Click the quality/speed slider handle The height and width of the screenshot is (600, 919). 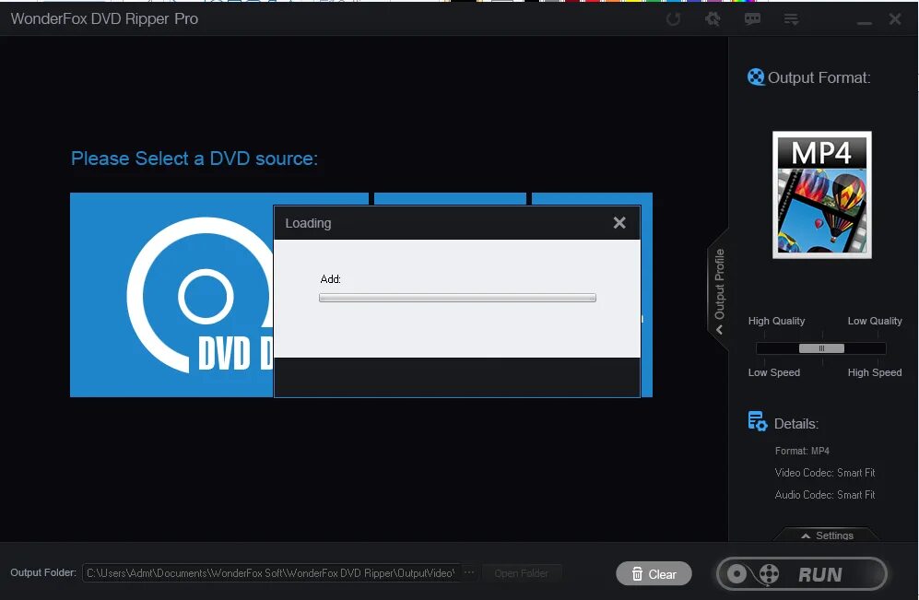(x=821, y=348)
